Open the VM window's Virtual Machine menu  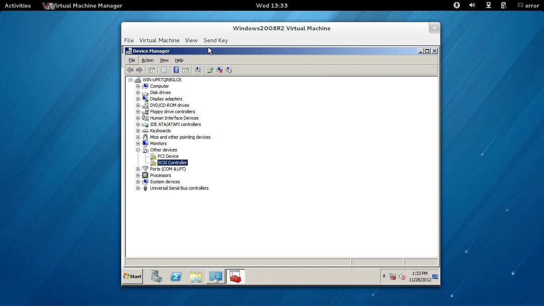tap(159, 40)
